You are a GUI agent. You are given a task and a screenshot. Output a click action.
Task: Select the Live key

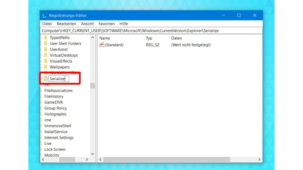[x=48, y=143]
